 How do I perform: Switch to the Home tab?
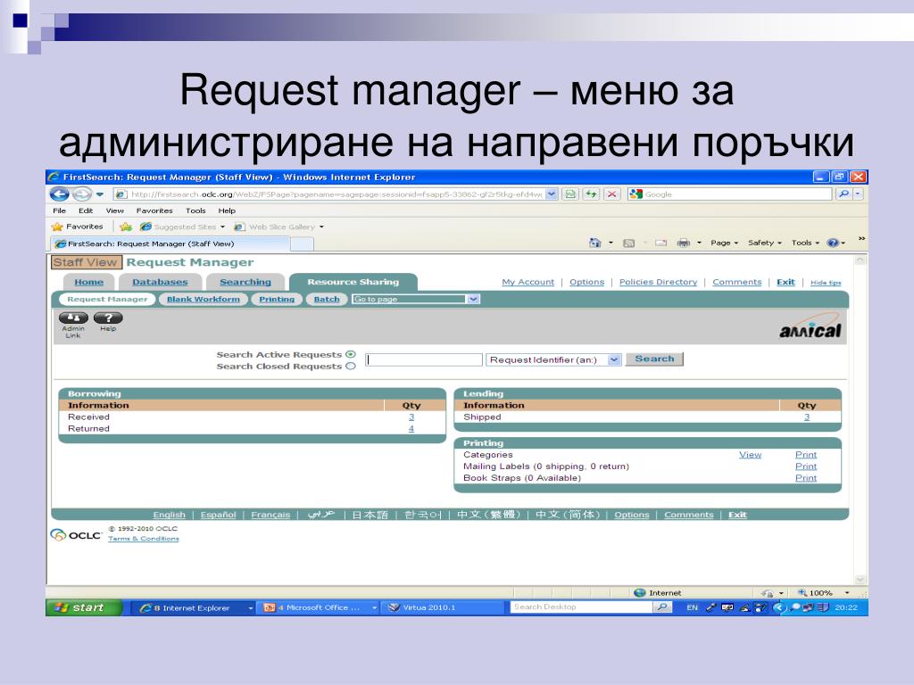click(x=88, y=282)
